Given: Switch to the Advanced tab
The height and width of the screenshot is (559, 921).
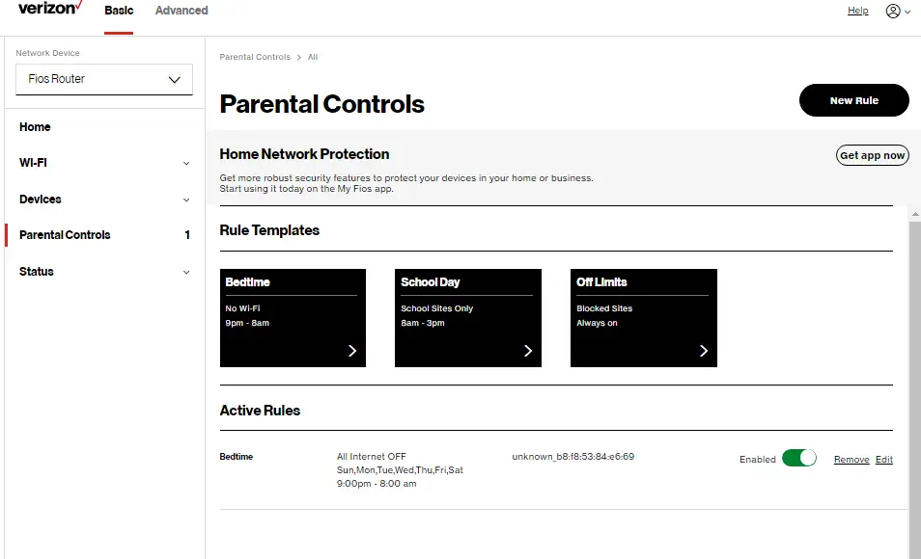Looking at the screenshot, I should [181, 11].
